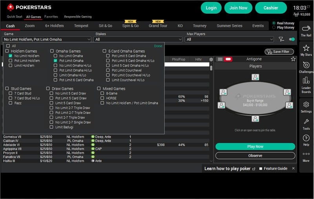Screen dimensions: 314x199
Task: Select Real Money radio button
Action: pos(274,23)
